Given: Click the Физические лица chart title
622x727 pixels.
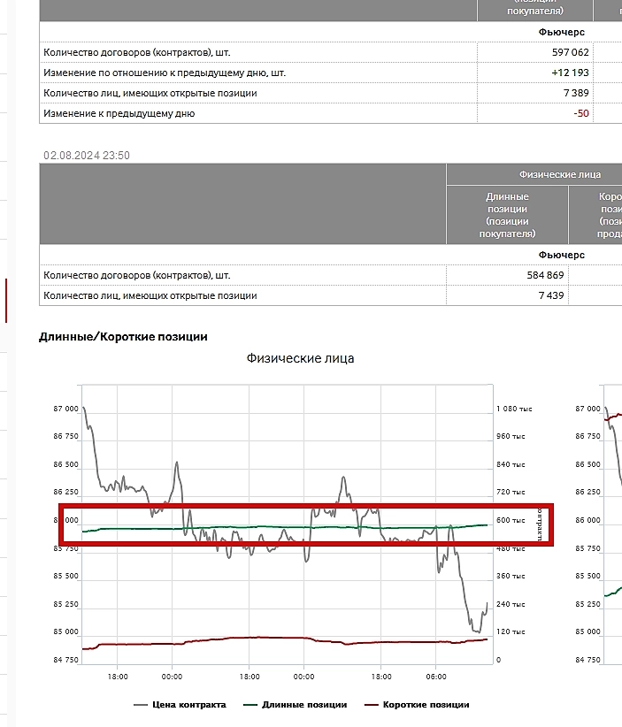Looking at the screenshot, I should [300, 358].
